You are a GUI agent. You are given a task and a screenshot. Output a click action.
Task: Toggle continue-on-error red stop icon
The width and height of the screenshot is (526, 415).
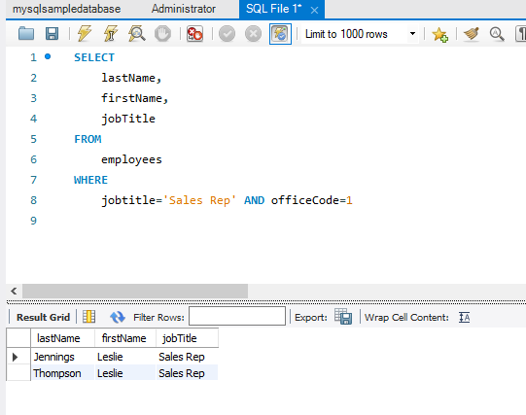tap(194, 34)
